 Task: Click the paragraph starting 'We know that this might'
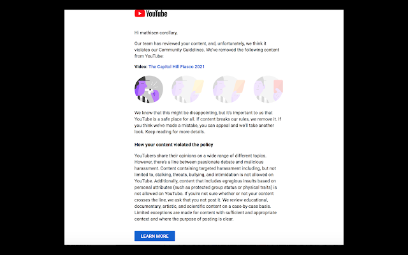point(208,122)
